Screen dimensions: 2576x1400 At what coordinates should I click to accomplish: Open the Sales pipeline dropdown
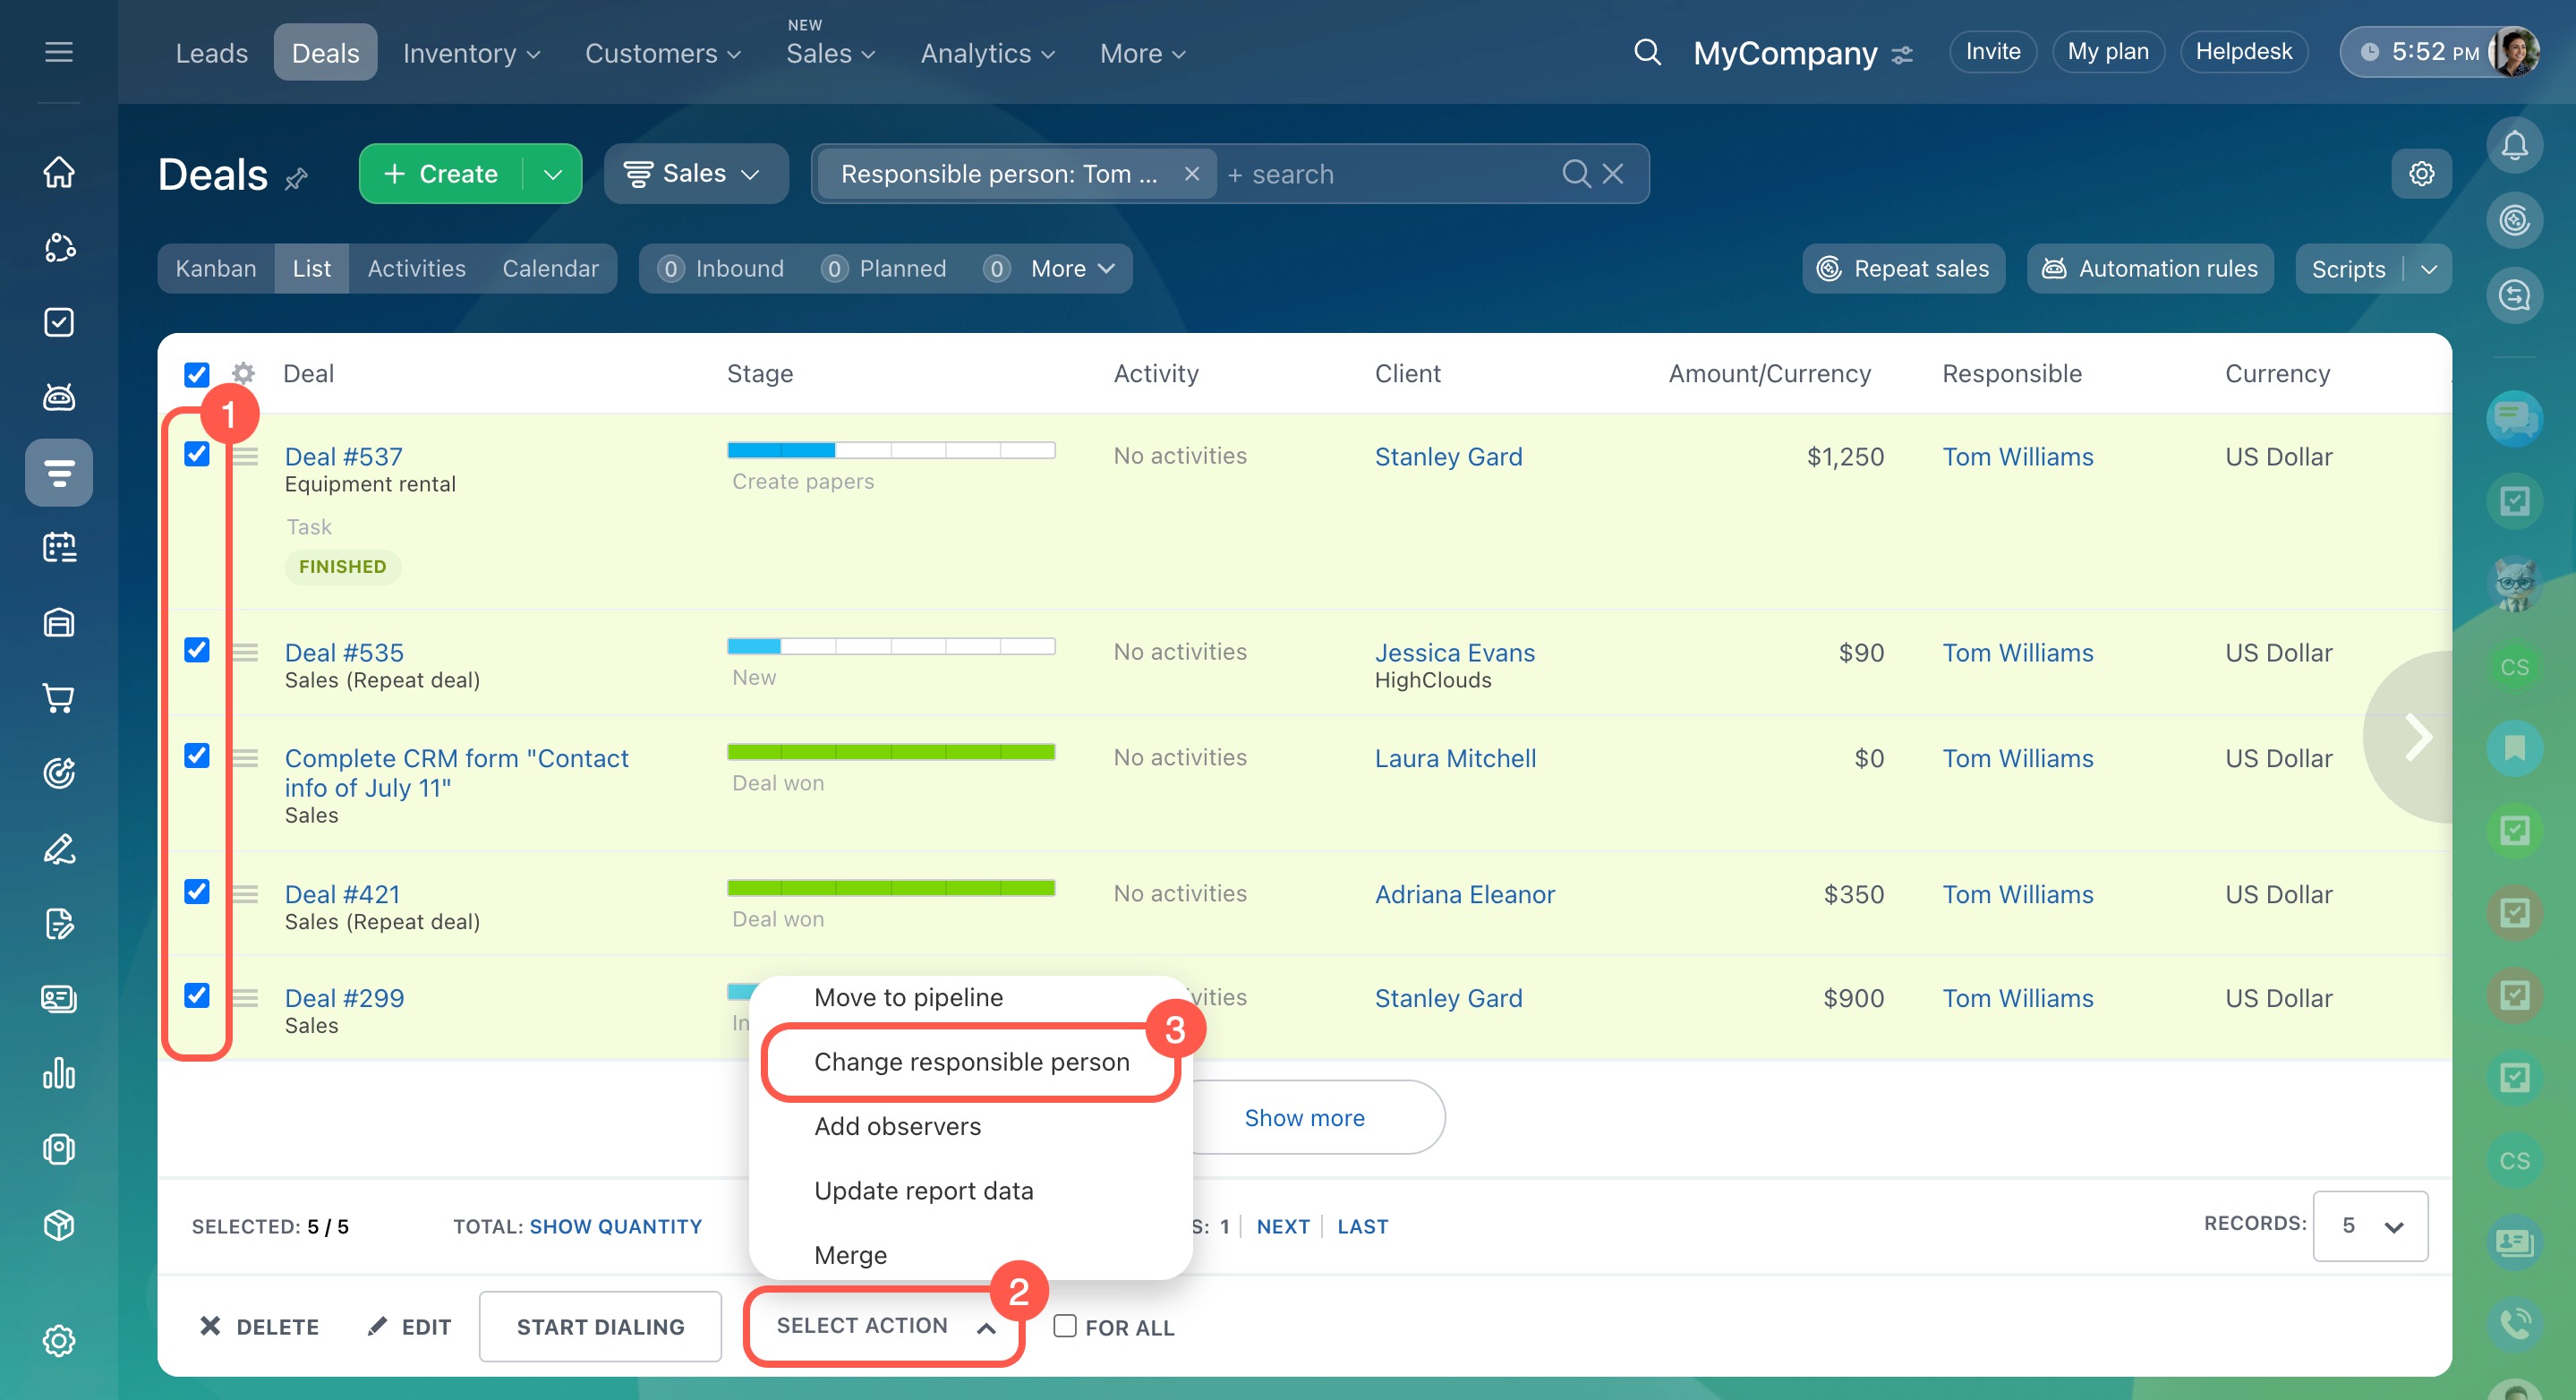(x=695, y=174)
